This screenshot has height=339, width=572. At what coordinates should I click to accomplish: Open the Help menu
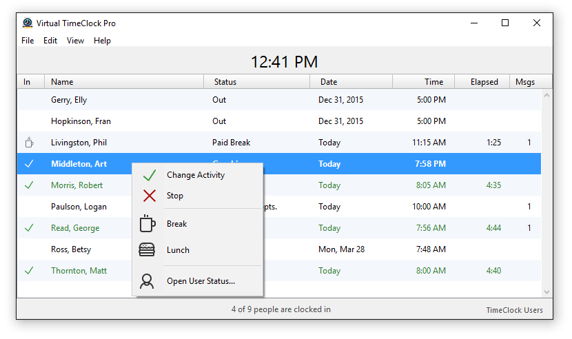click(102, 41)
